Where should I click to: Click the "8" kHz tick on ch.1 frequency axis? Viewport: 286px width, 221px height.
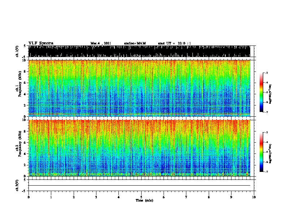(25, 71)
